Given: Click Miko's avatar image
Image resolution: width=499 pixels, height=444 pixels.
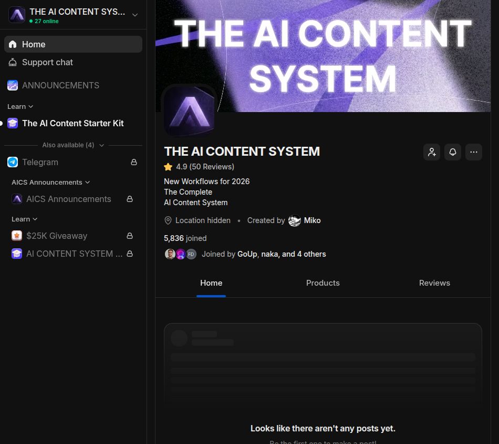Looking at the screenshot, I should pos(294,220).
